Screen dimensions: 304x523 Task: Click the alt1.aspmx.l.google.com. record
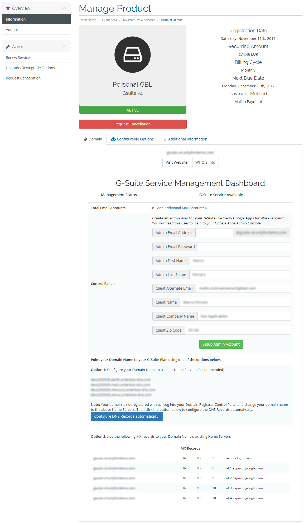(x=245, y=468)
